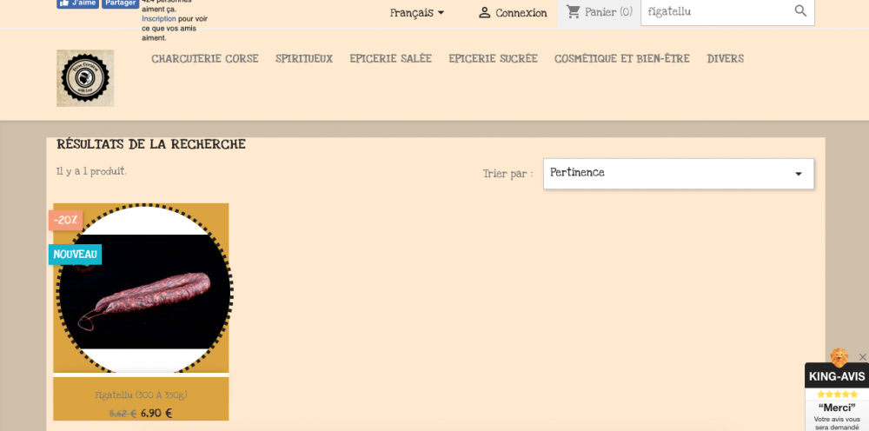Viewport: 869px width, 431px height.
Task: Click the Connexion account link
Action: coord(521,13)
